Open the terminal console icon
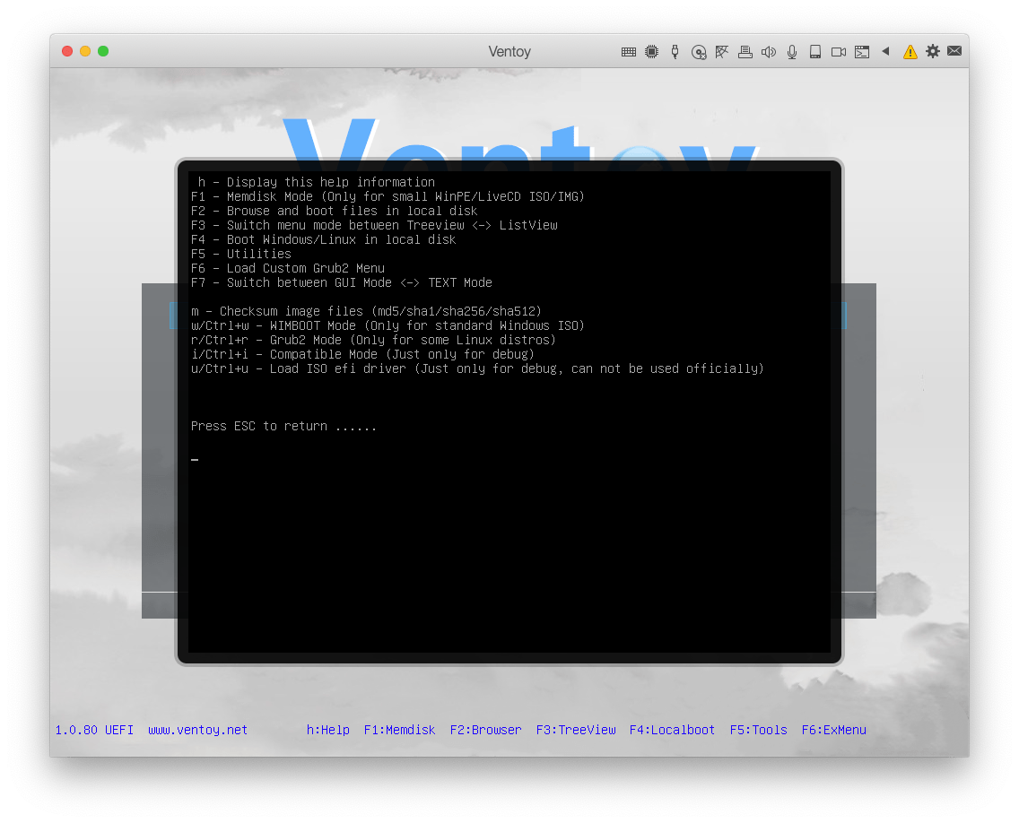 pyautogui.click(x=862, y=52)
